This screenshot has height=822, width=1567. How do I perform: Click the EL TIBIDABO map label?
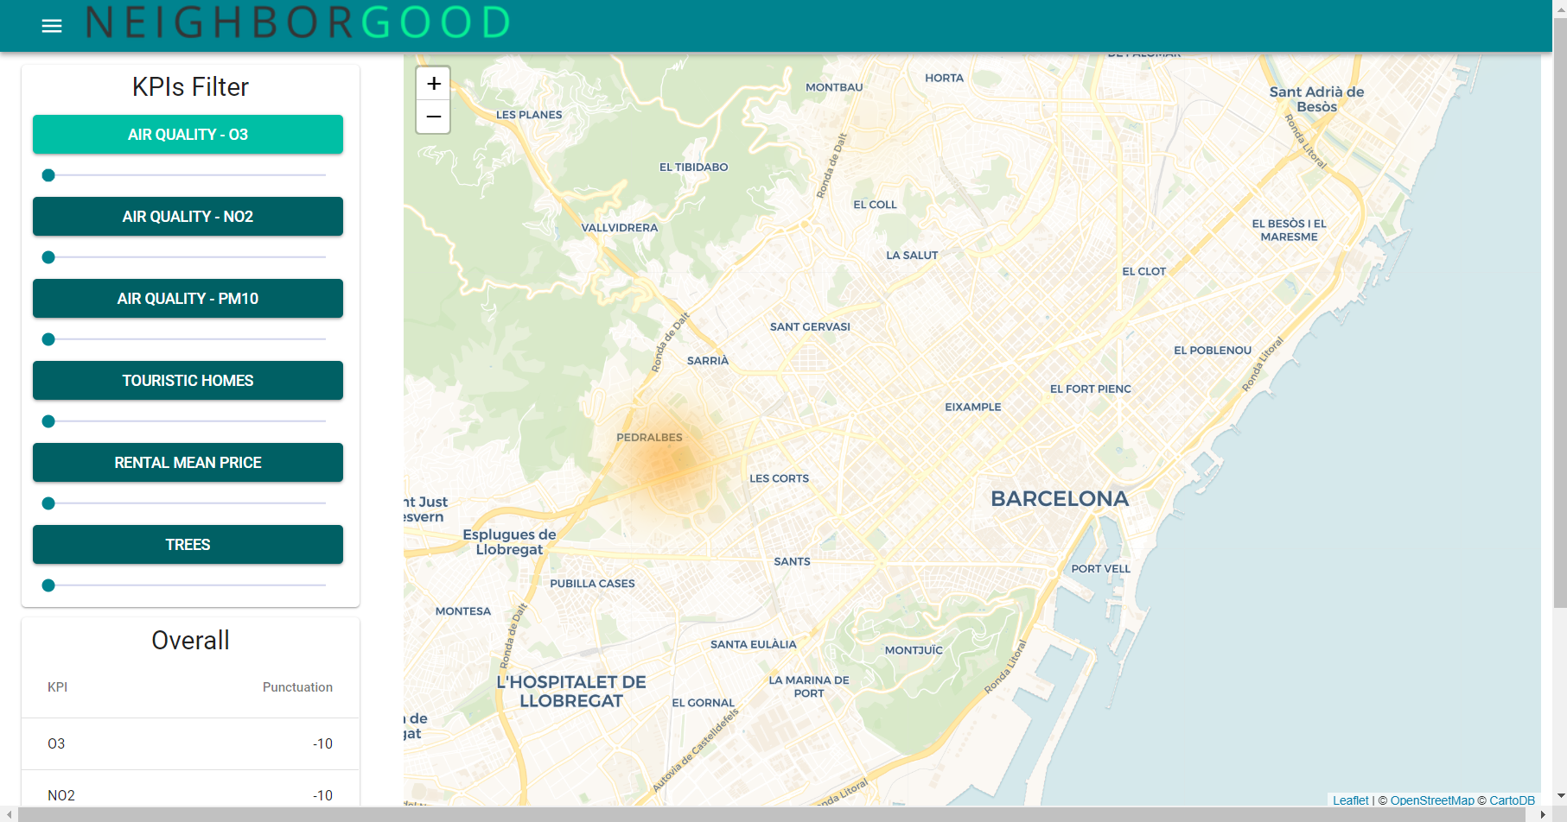coord(693,168)
